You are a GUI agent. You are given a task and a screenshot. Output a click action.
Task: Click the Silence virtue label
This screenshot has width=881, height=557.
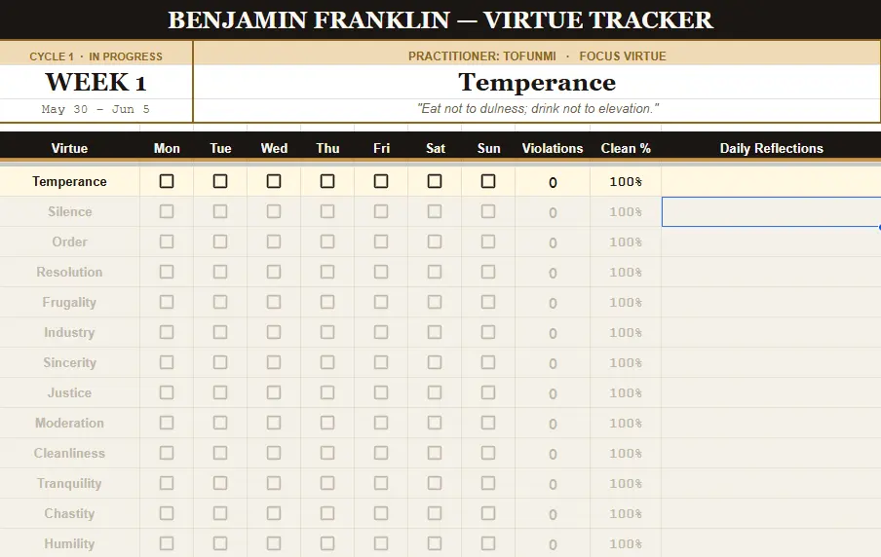69,211
